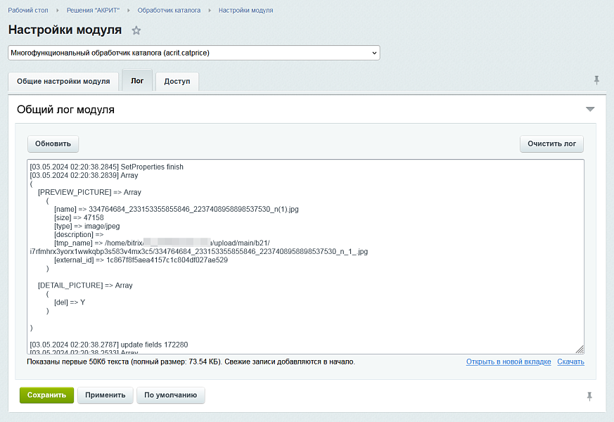The height and width of the screenshot is (422, 614).
Task: Click the pin icon beside bottom buttons
Action: tap(589, 397)
